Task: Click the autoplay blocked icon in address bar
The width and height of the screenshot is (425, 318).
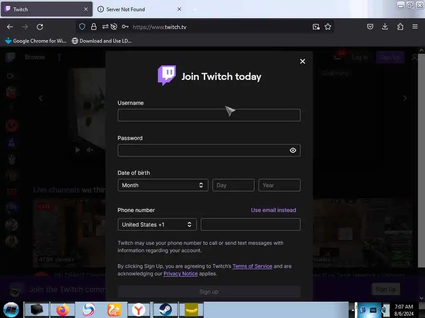Action: click(114, 26)
